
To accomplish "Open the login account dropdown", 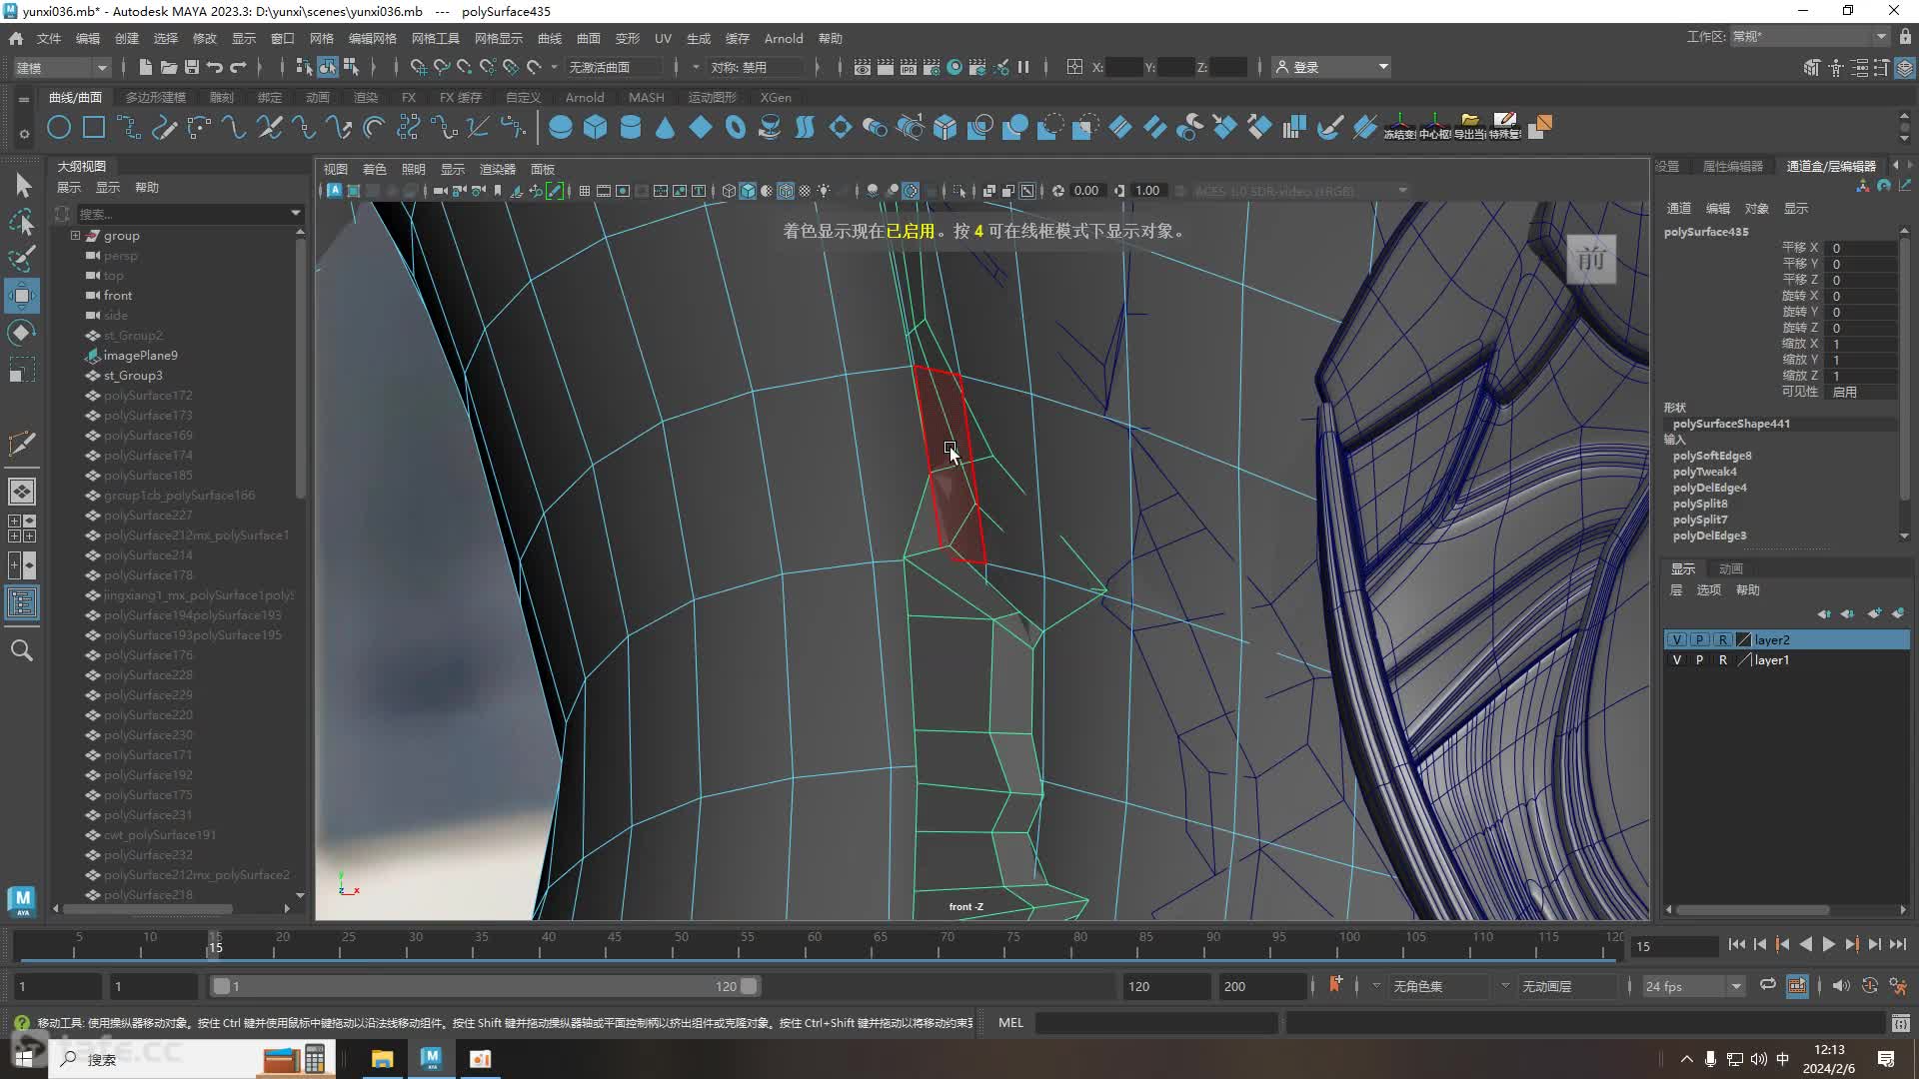I will (1331, 67).
